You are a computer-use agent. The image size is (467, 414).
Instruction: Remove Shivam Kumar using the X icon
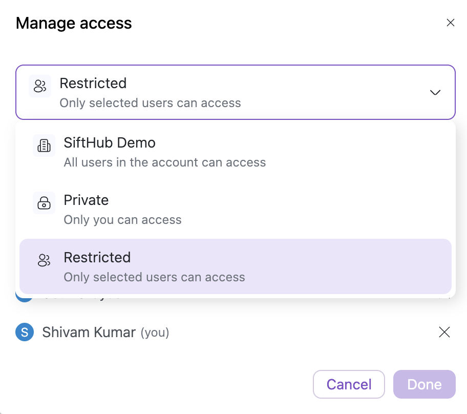coord(444,333)
